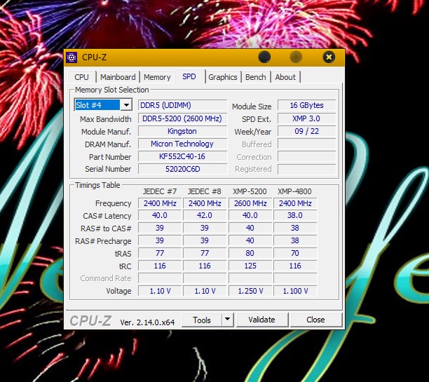Go to the Memory tab
Viewport: 429px width, 382px height.
click(x=157, y=77)
